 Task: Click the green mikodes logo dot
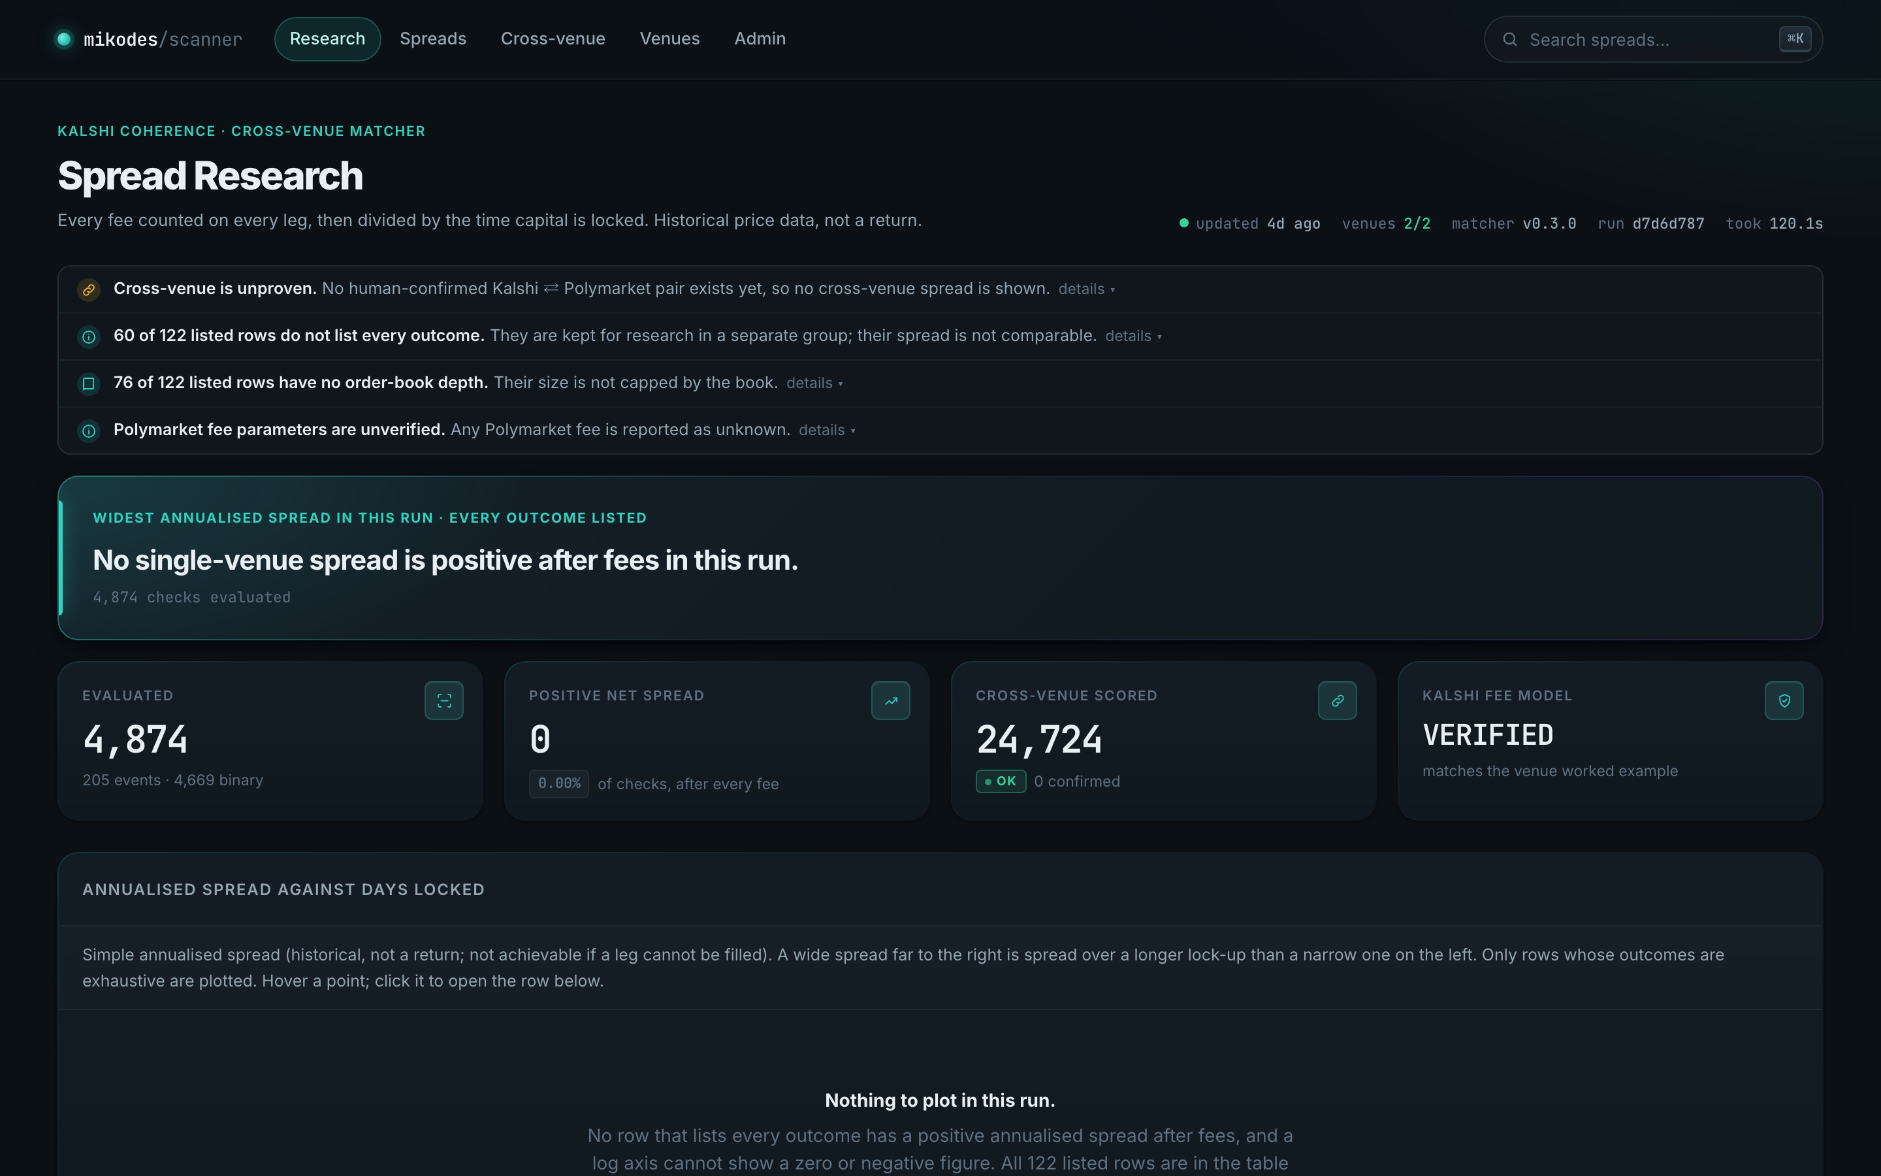(x=64, y=39)
